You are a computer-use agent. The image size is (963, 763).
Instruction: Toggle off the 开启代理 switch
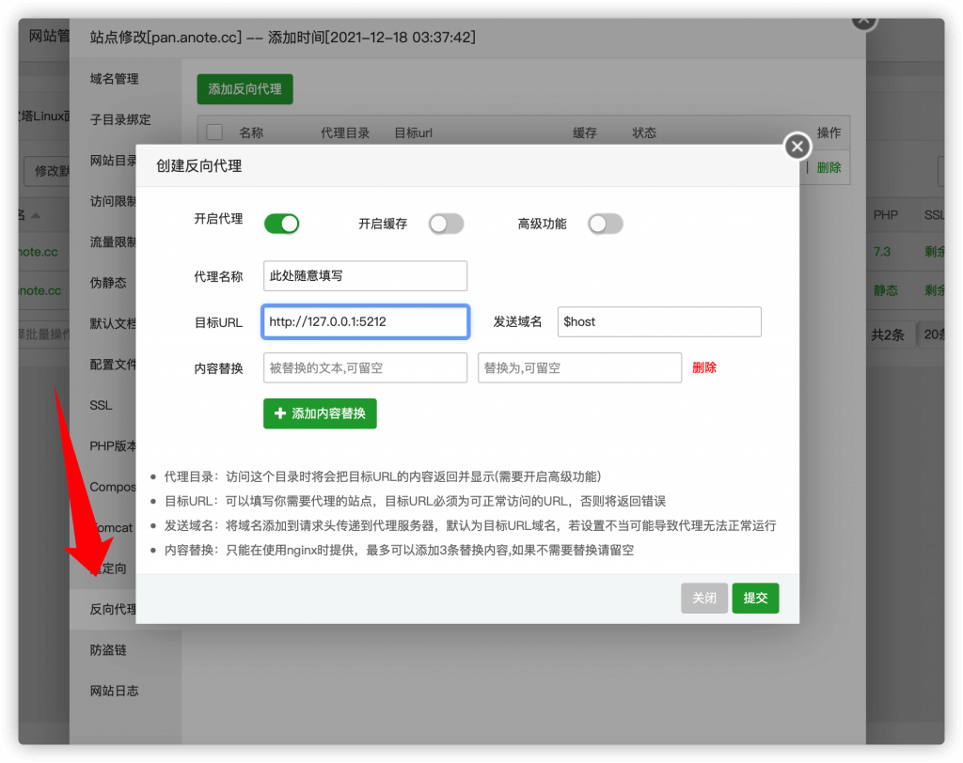click(281, 223)
